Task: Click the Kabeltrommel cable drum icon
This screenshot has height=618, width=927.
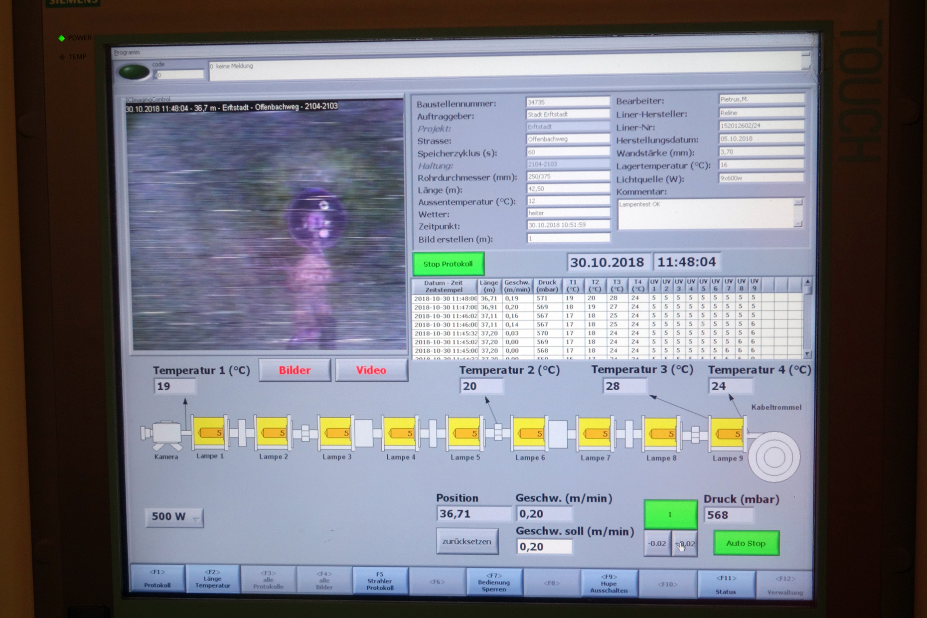Action: click(x=774, y=457)
